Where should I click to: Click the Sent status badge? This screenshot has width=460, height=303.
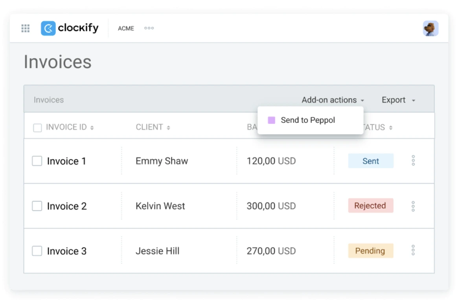pyautogui.click(x=370, y=161)
